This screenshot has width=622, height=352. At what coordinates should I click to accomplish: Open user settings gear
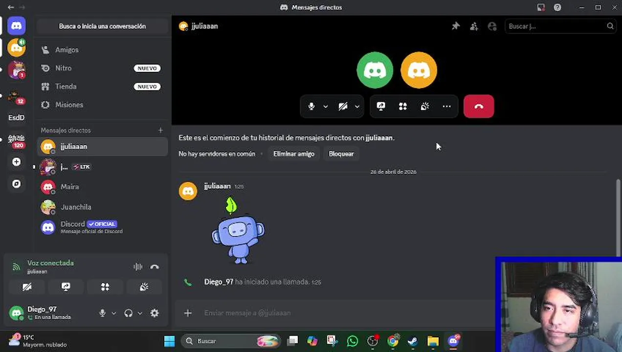point(155,313)
